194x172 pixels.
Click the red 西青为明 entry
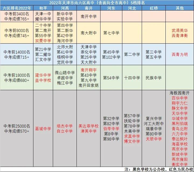(x=179, y=54)
